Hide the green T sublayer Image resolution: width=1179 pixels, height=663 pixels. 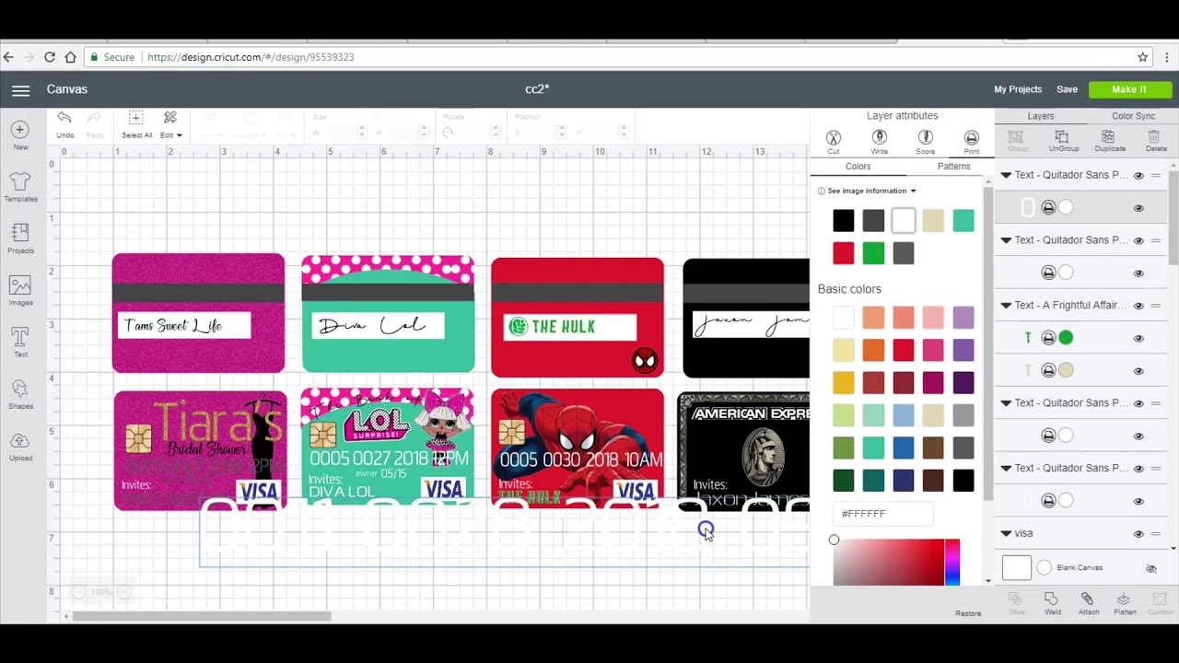tap(1138, 338)
